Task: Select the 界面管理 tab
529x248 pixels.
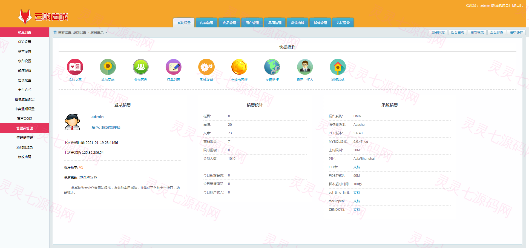Action: coord(275,23)
